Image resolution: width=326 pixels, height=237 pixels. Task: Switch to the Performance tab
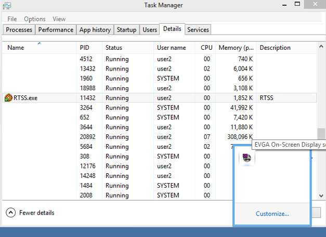pos(56,30)
